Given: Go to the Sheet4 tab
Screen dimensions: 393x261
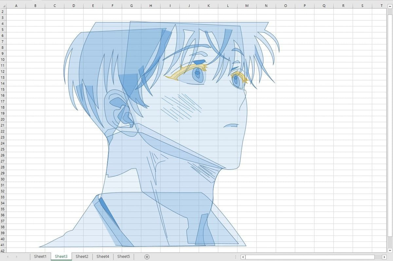Looking at the screenshot, I should click(103, 257).
